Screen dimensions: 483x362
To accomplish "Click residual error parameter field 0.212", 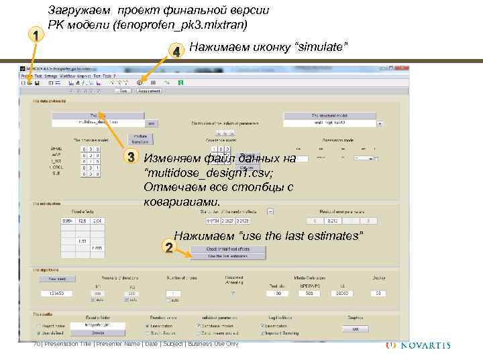I will tap(333, 221).
